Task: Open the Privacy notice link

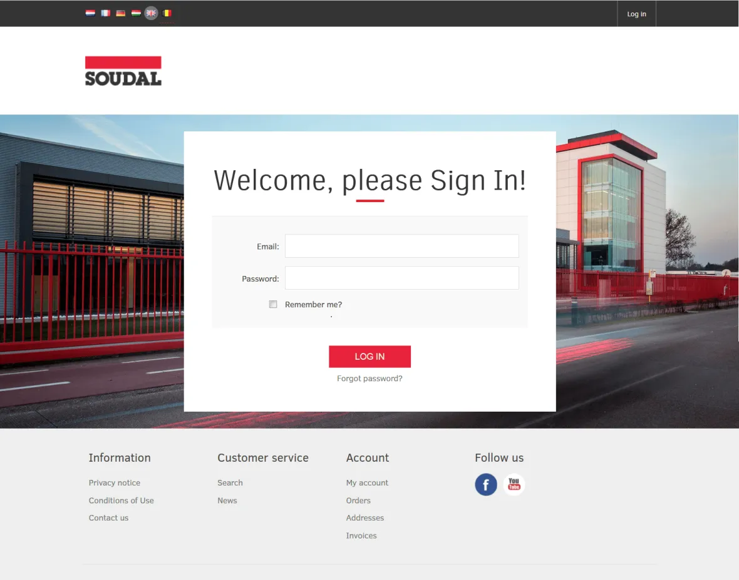Action: point(115,482)
